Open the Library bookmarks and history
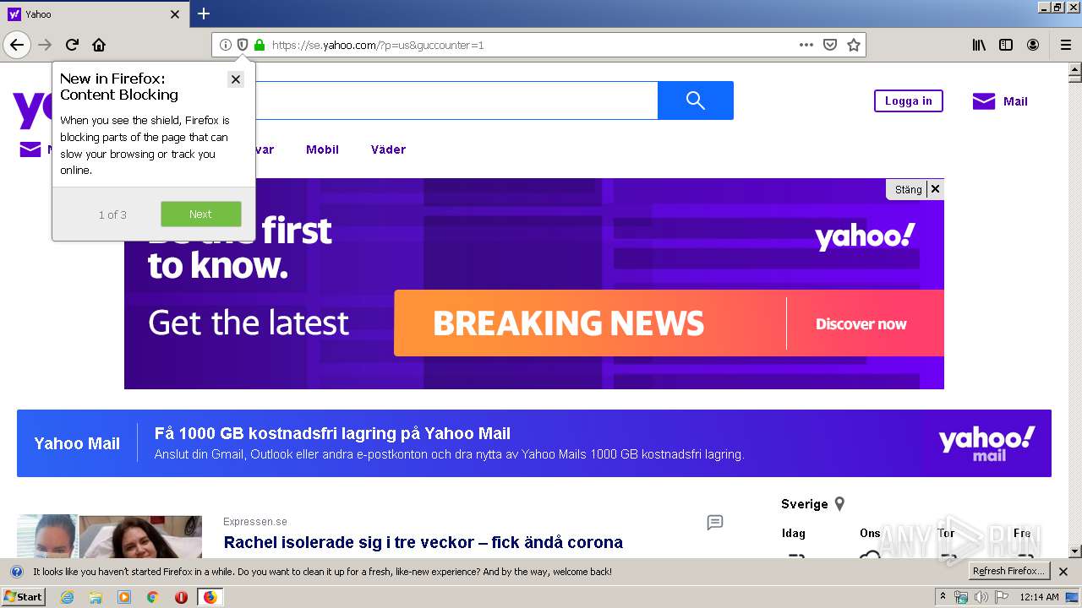1082x608 pixels. (x=979, y=45)
